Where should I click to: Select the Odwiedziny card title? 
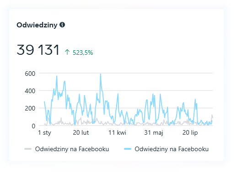coord(37,25)
